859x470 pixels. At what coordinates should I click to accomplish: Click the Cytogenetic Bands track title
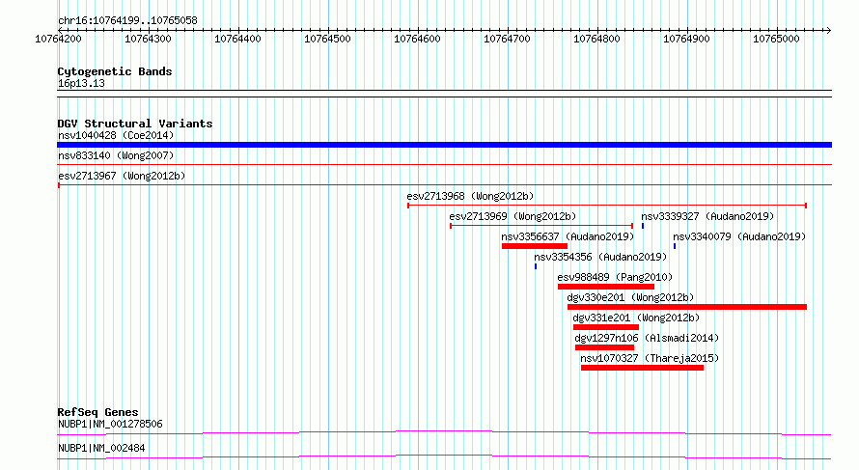click(x=115, y=71)
